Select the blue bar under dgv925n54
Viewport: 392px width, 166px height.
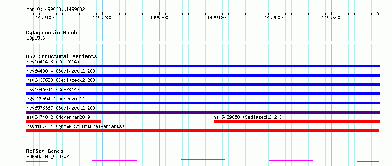coord(203,103)
